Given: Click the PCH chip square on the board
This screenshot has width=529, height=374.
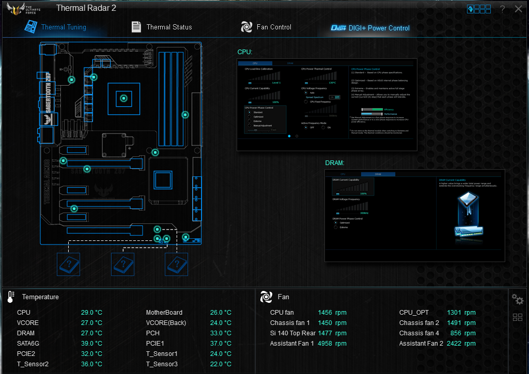Looking at the screenshot, I should (163, 180).
